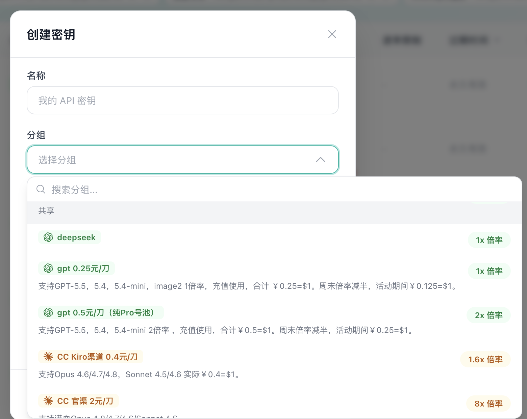This screenshot has width=527, height=419.
Task: Click the 1x 倍率 badge for gpt 0.25元/刀
Action: click(x=489, y=271)
